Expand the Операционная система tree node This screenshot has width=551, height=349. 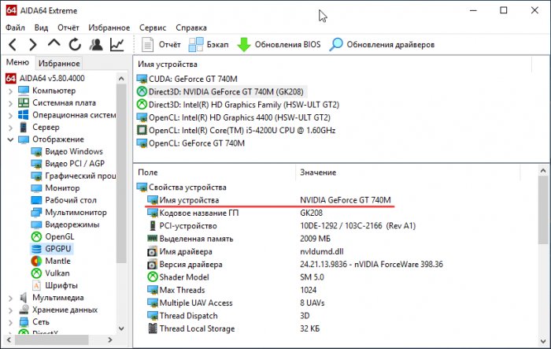pos(10,115)
